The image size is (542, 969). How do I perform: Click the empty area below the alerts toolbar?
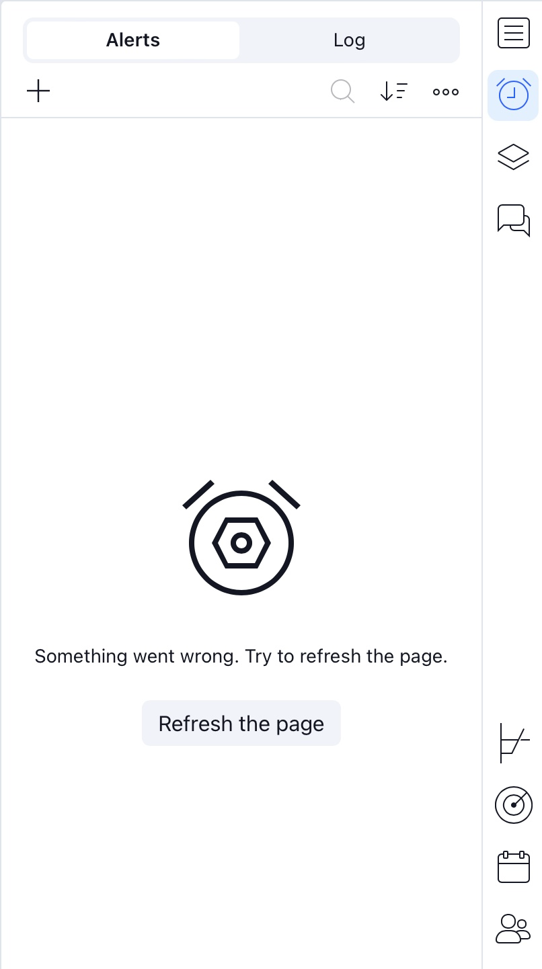(x=241, y=282)
